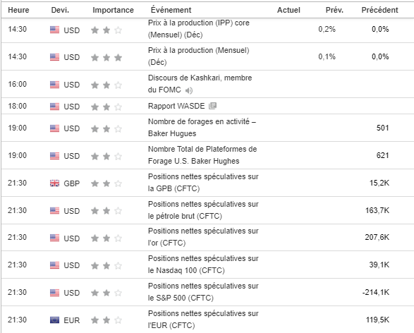Click the 119,5K previous value for EUR
Screen dimensions: 414x333
377,320
